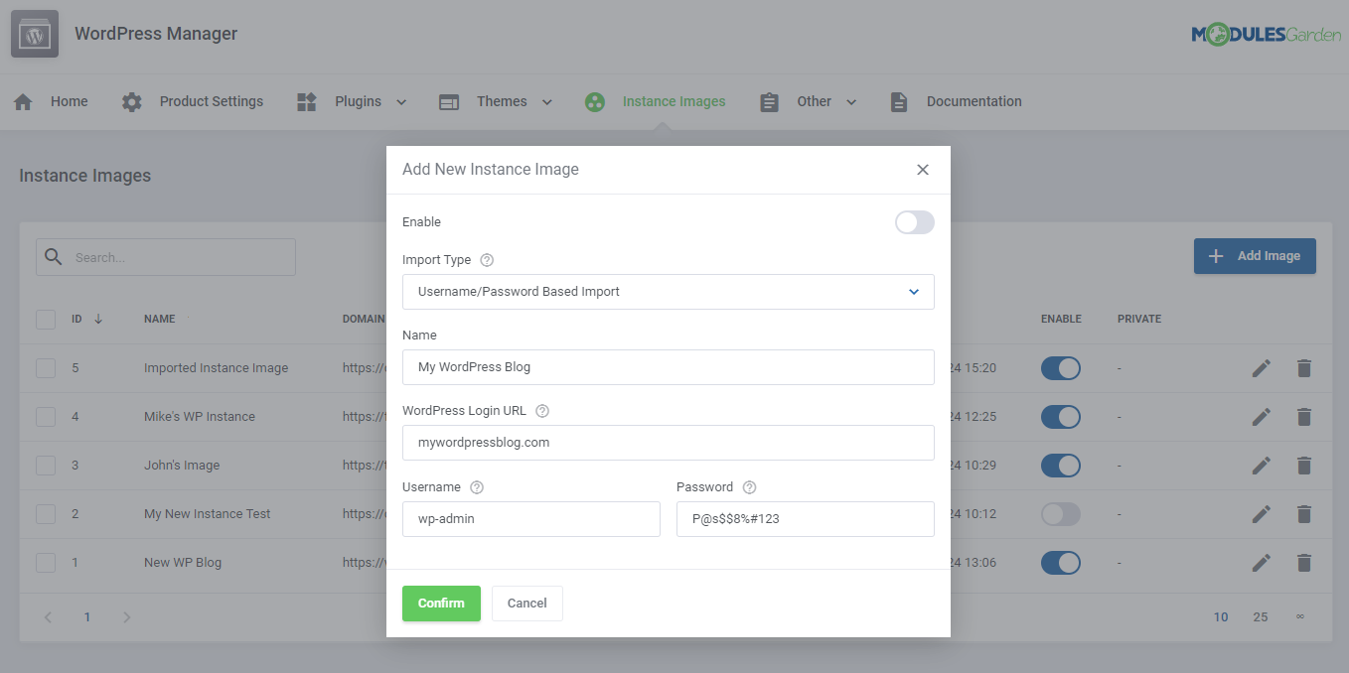This screenshot has height=673, width=1349.
Task: Delete the New WP Blog image
Action: tap(1304, 562)
